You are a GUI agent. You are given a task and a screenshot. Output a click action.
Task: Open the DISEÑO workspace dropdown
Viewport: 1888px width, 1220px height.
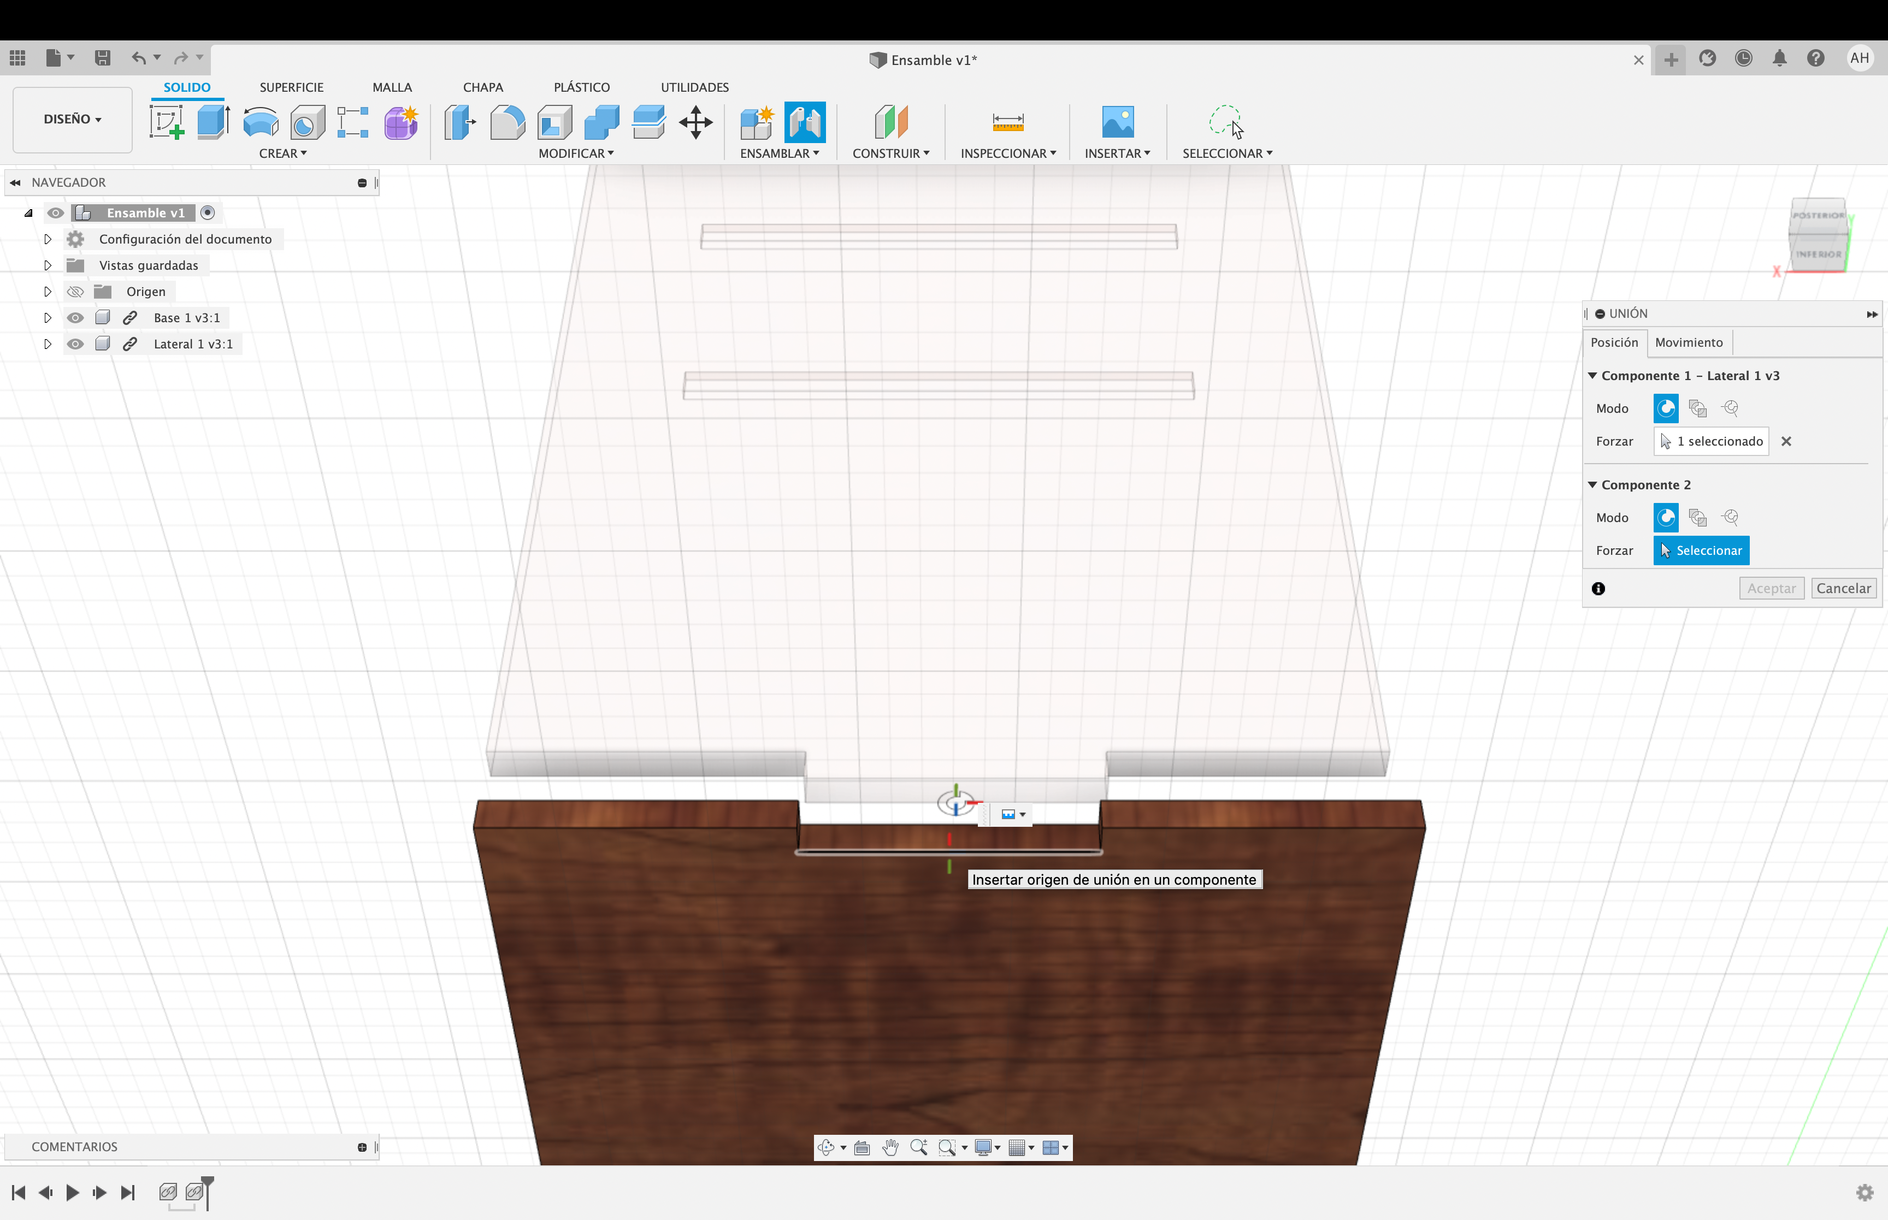tap(72, 119)
